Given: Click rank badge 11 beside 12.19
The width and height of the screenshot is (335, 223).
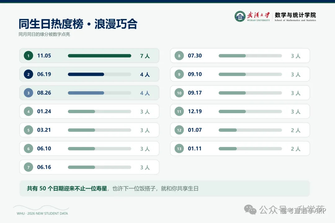Looking at the screenshot, I should pos(179,111).
